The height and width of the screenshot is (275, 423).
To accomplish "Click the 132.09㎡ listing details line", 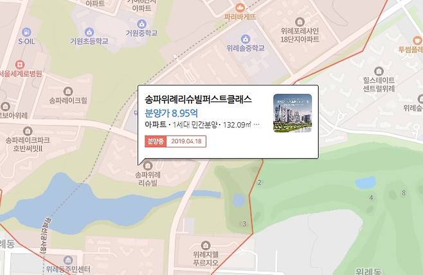I will pyautogui.click(x=202, y=125).
